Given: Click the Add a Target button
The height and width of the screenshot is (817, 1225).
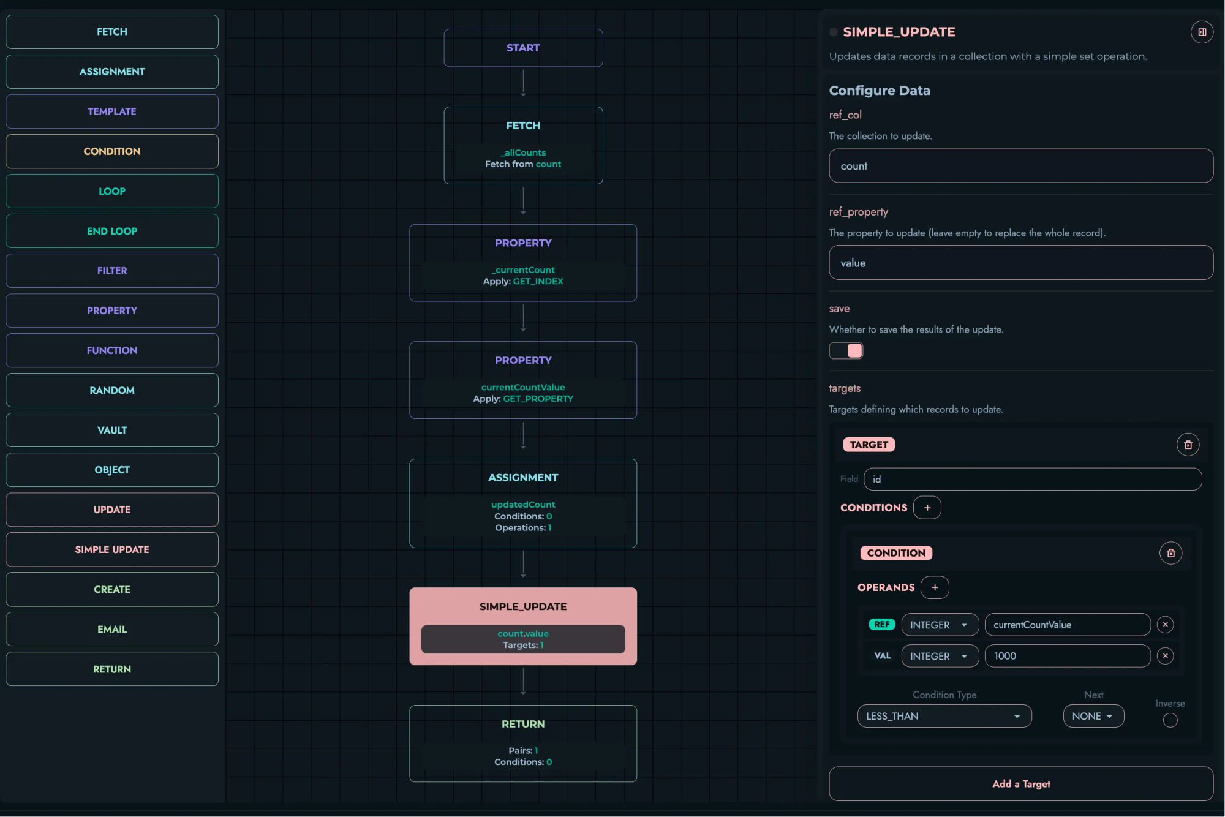Looking at the screenshot, I should click(x=1020, y=783).
